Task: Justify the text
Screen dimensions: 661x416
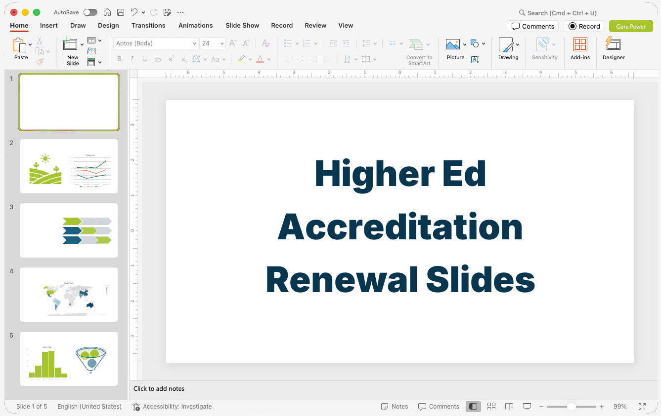Action: [x=326, y=59]
